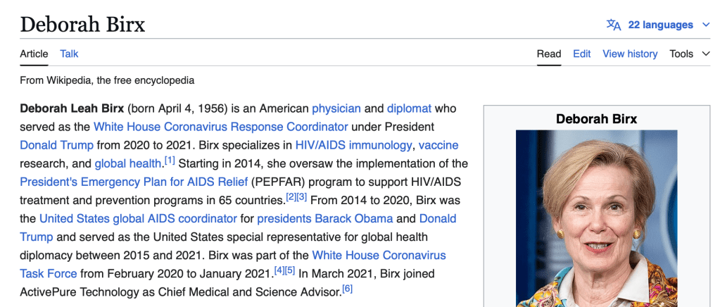Select the Read tab
This screenshot has height=307, width=720.
click(x=549, y=54)
